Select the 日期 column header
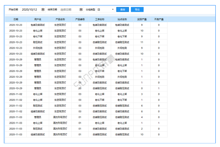The width and height of the screenshot is (220, 147). (x=16, y=19)
